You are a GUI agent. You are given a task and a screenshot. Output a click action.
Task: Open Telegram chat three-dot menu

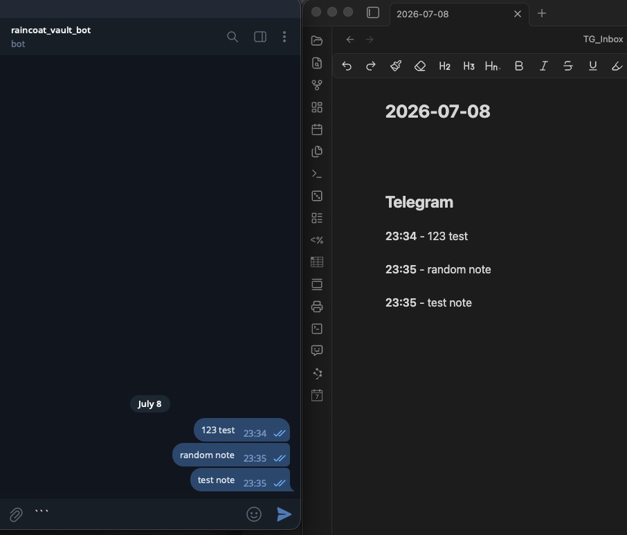coord(284,37)
